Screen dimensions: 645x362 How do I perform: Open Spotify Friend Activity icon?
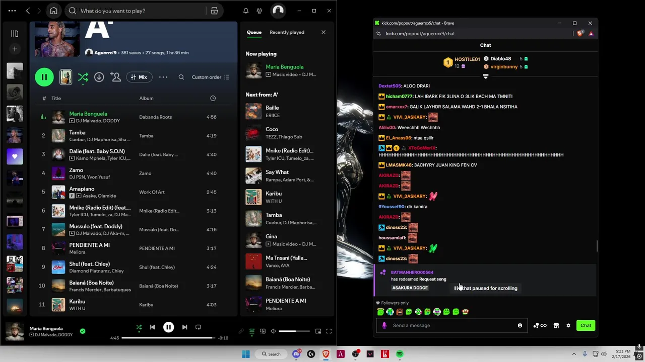click(x=259, y=11)
